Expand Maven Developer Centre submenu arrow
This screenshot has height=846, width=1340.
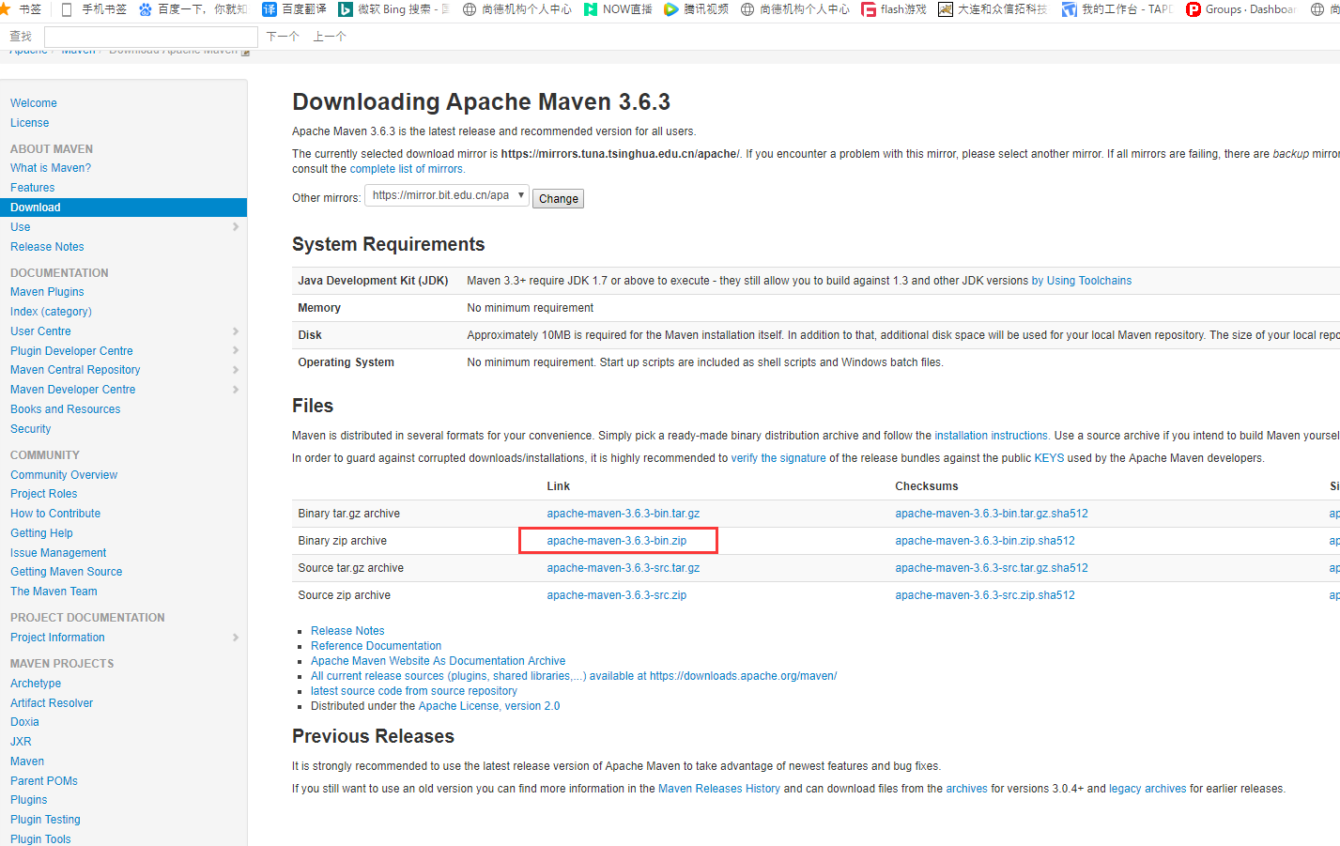(x=236, y=390)
